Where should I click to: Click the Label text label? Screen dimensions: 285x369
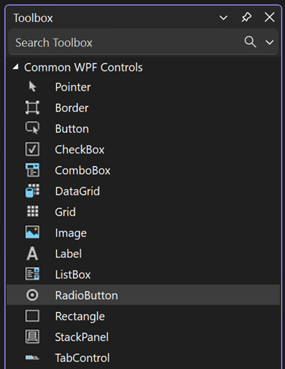click(68, 254)
